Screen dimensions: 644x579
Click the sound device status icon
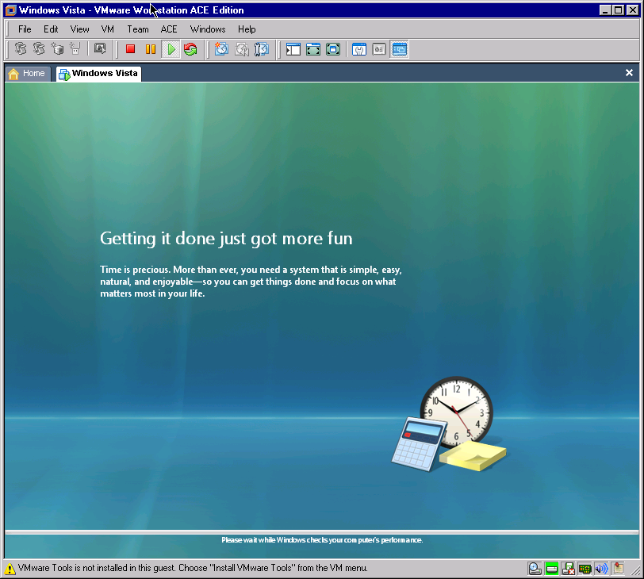point(601,569)
